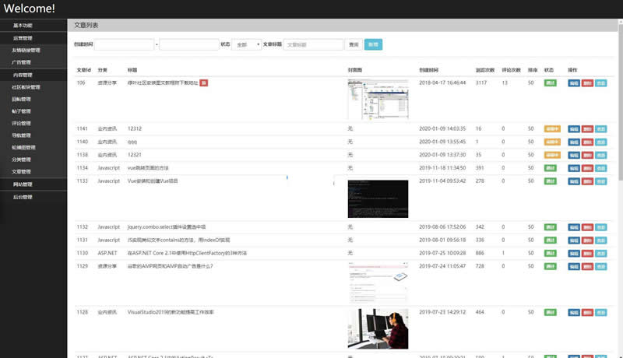The height and width of the screenshot is (358, 623).
Task: Click the cyan action button for article 1134
Action: 600,167
